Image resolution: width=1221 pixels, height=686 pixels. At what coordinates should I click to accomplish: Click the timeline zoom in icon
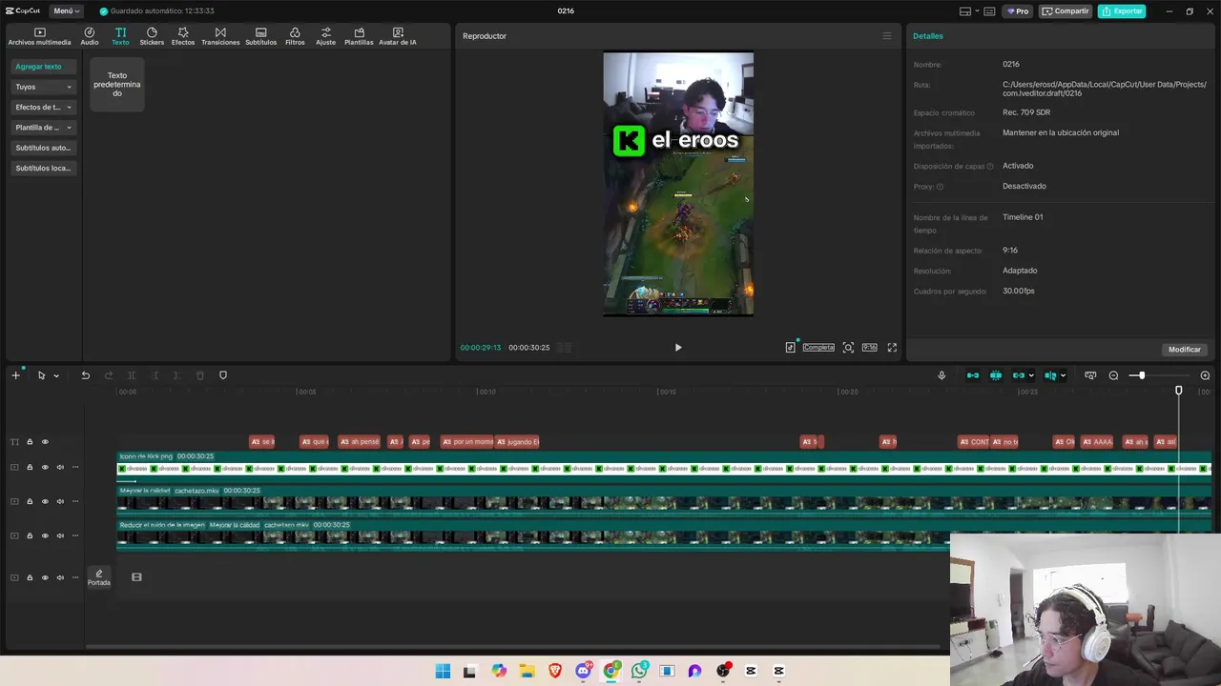(x=1205, y=375)
